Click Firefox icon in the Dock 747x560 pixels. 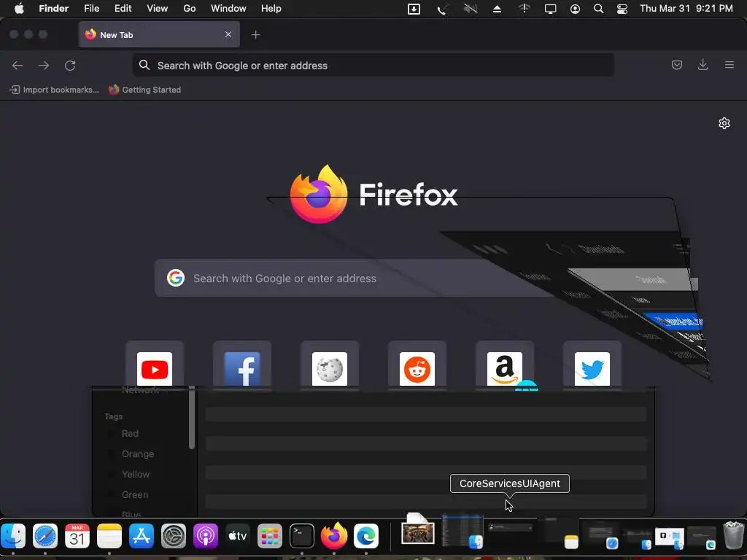[334, 536]
